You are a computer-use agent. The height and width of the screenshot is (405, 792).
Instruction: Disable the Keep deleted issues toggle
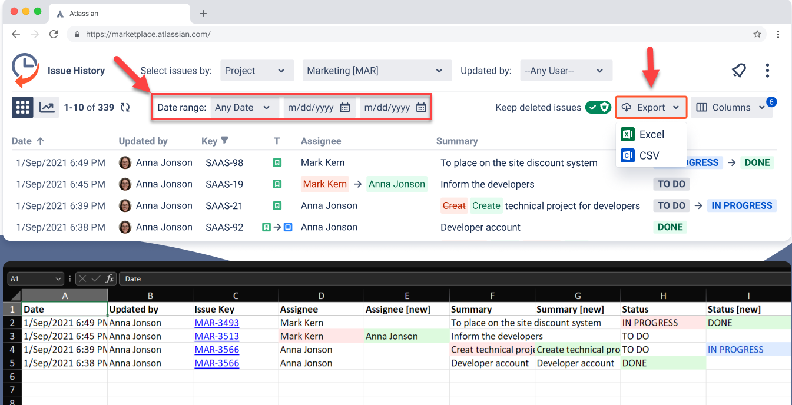tap(599, 108)
